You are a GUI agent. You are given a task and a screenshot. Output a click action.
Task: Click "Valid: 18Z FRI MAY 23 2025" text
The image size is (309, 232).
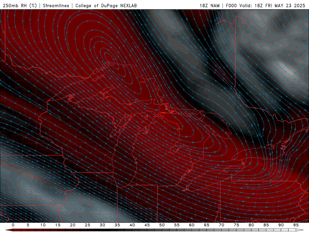coord(272,5)
